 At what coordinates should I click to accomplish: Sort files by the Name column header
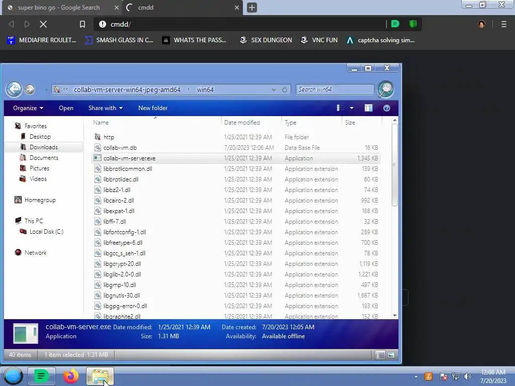click(101, 123)
